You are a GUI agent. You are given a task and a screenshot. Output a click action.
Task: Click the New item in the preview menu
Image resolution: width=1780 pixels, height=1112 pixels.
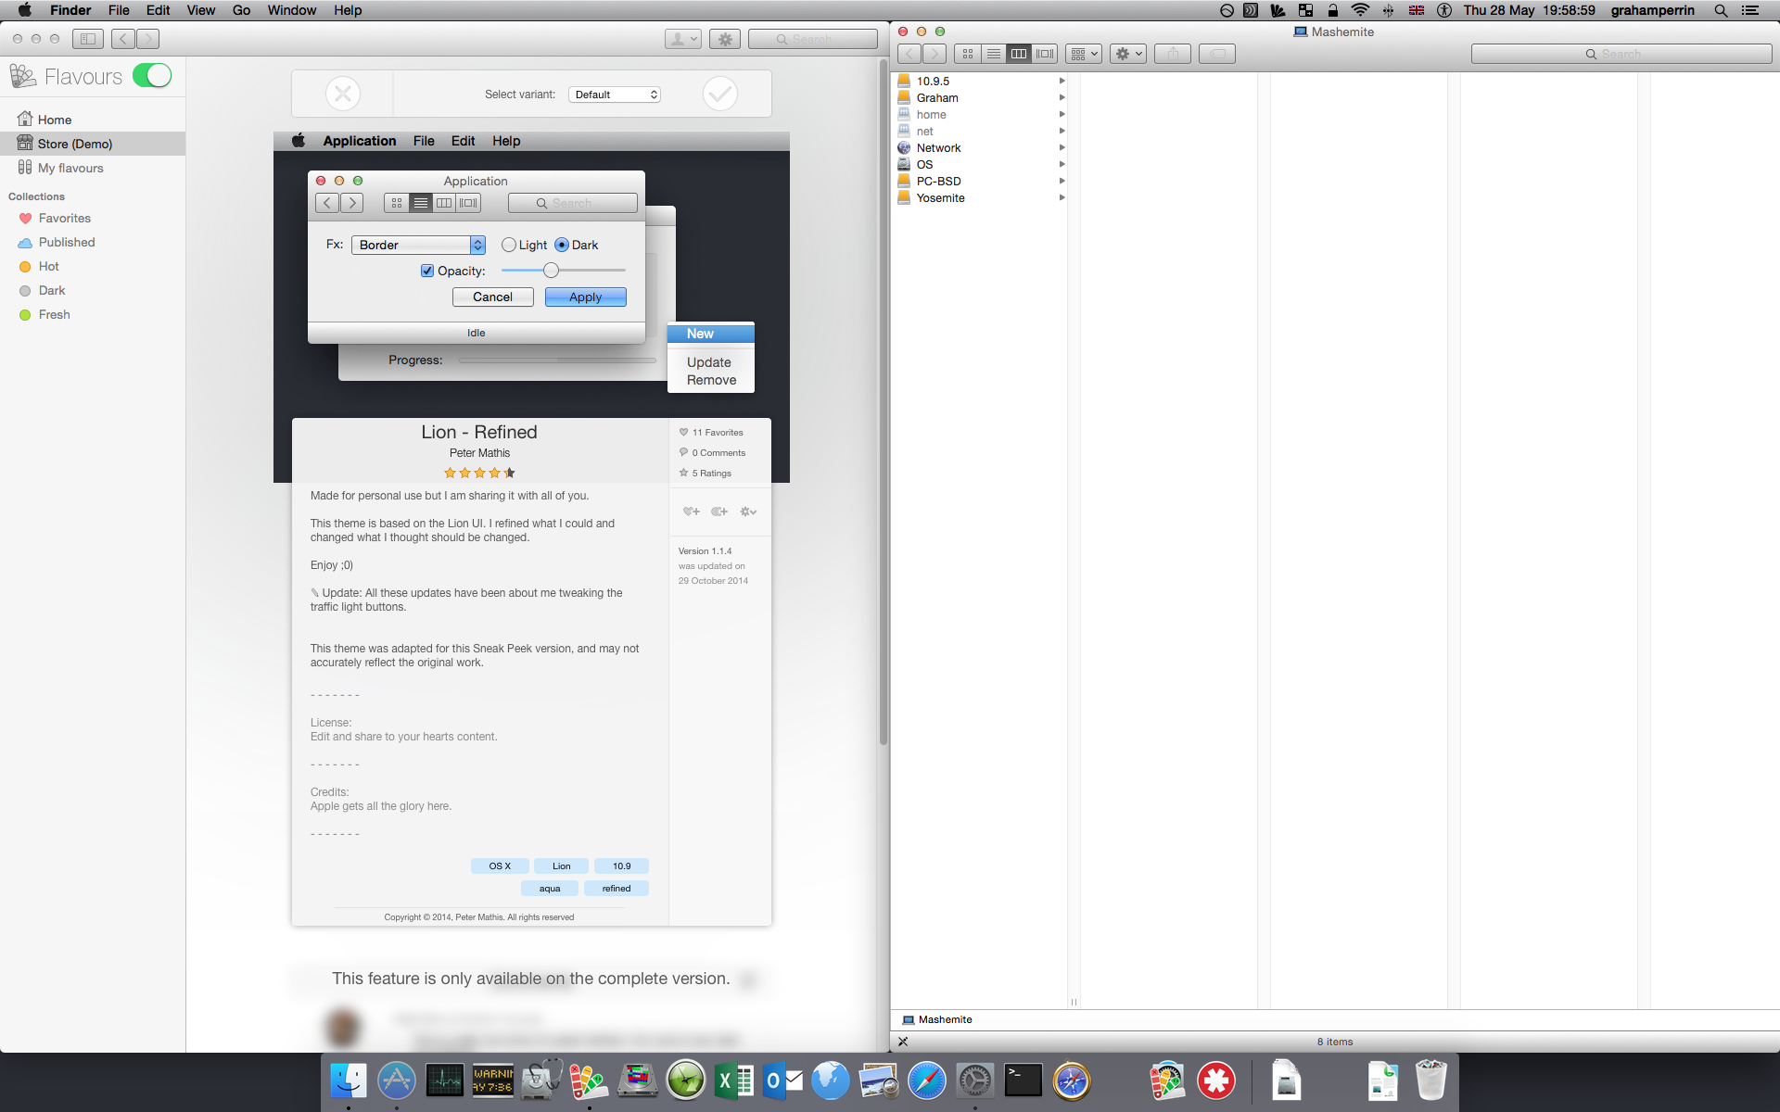711,334
